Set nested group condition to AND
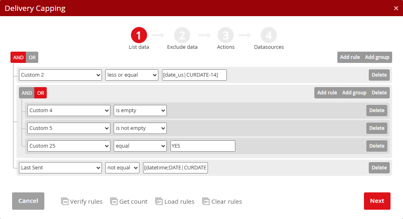Image resolution: width=403 pixels, height=219 pixels. [x=27, y=93]
